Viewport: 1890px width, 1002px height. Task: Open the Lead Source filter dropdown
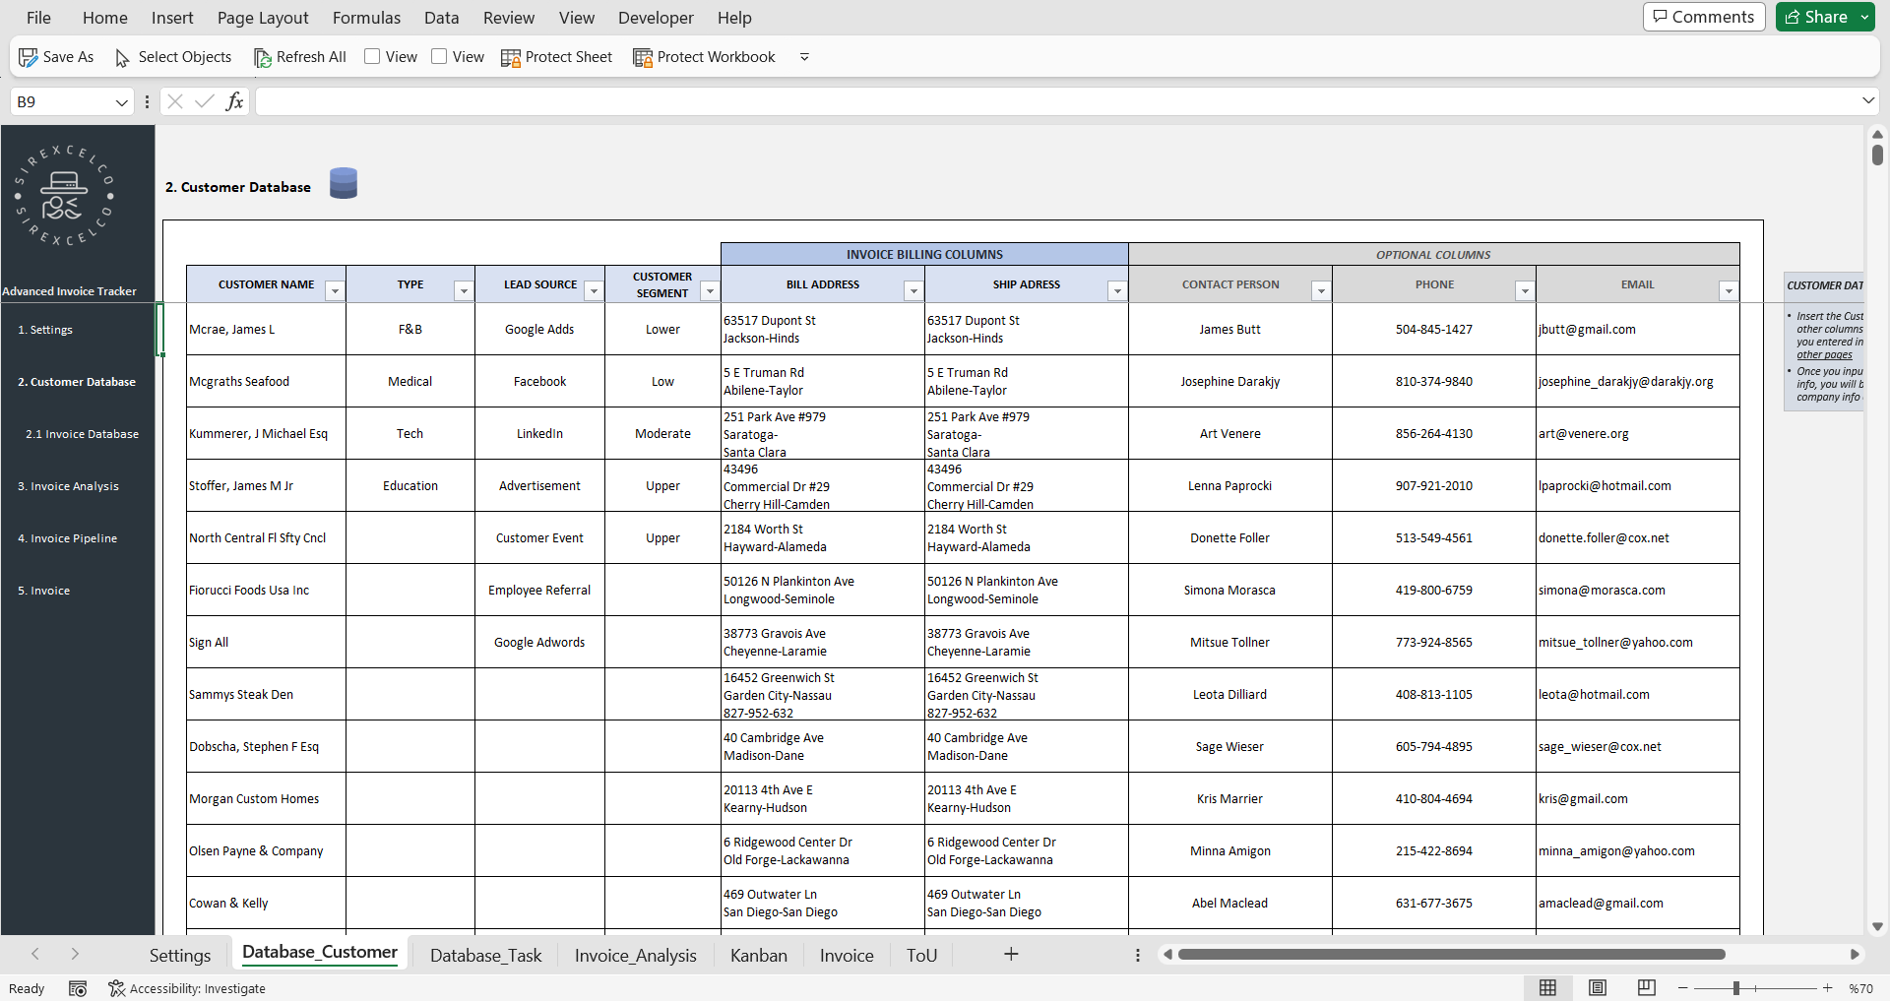(x=594, y=291)
